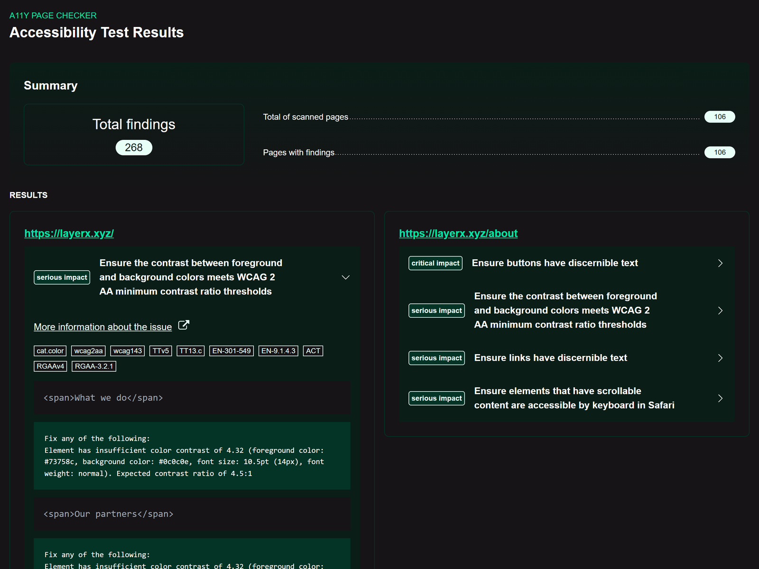Image resolution: width=759 pixels, height=569 pixels.
Task: Click the TT13.c tag
Action: 191,351
